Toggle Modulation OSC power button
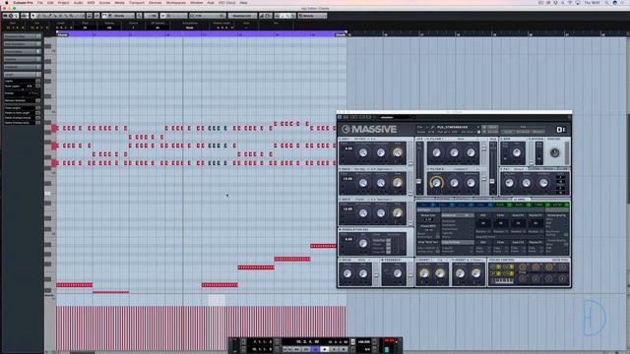The width and height of the screenshot is (630, 354). click(341, 229)
